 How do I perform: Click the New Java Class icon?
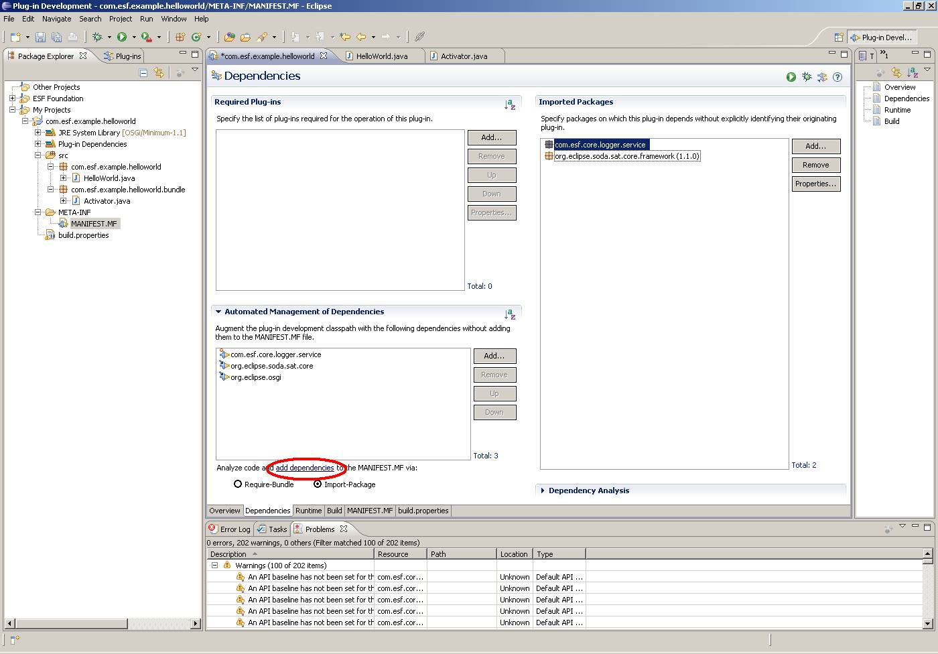196,37
